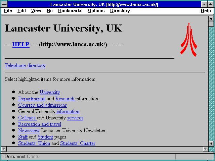Click the vertical scrollbar down arrow

coord(211,144)
